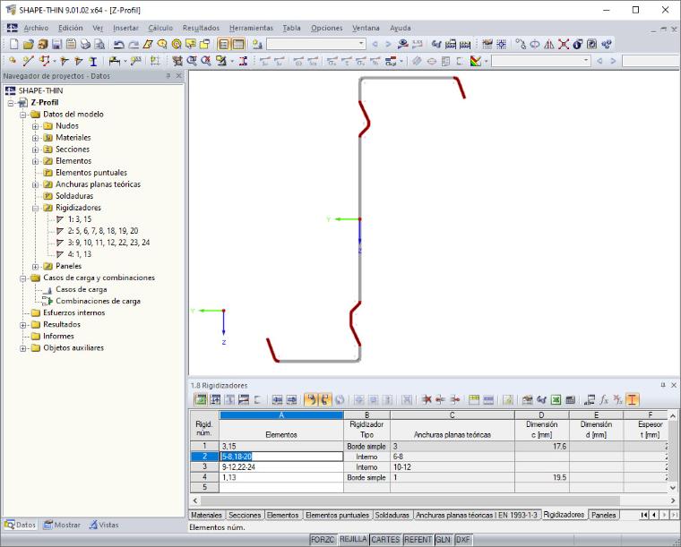Image resolution: width=681 pixels, height=547 pixels.
Task: Open the Archivo menu
Action: pos(36,28)
